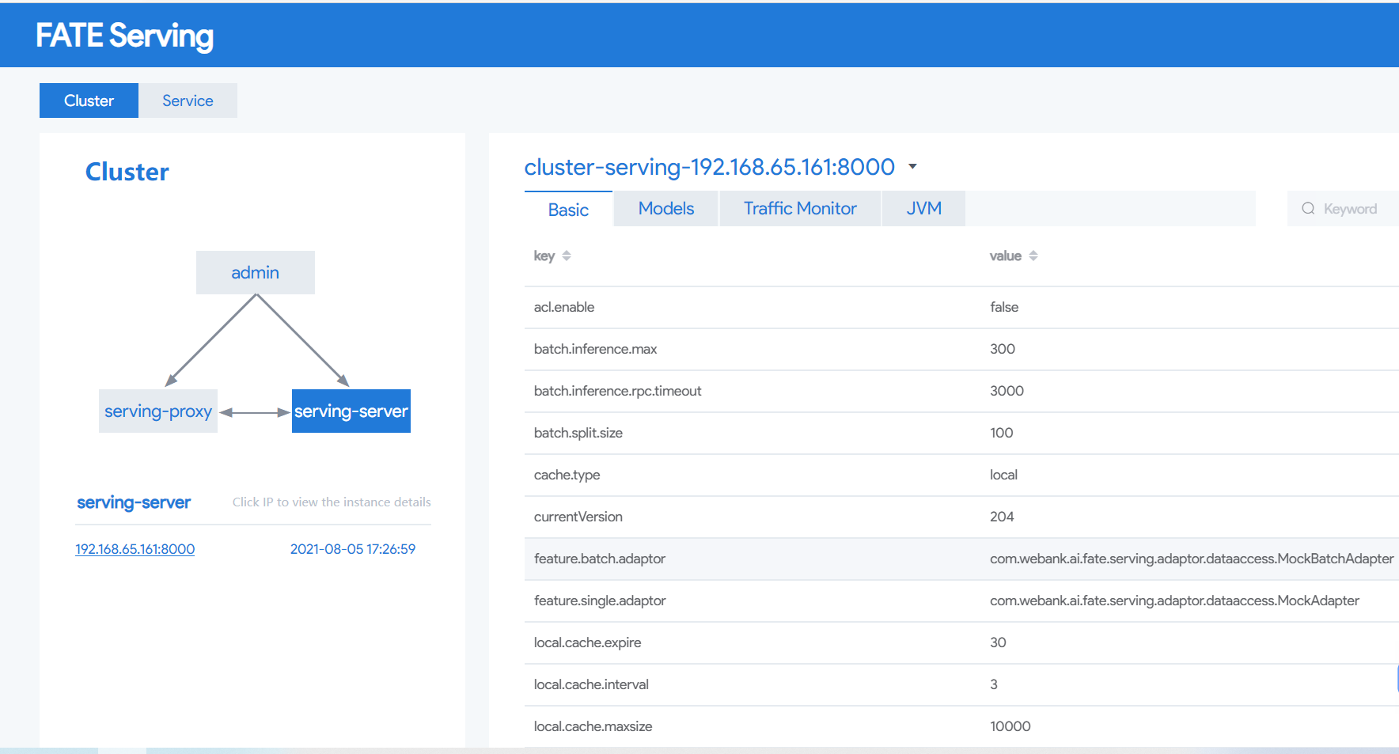
Task: Open instance 192.168.65.161:8000 link
Action: [x=135, y=549]
